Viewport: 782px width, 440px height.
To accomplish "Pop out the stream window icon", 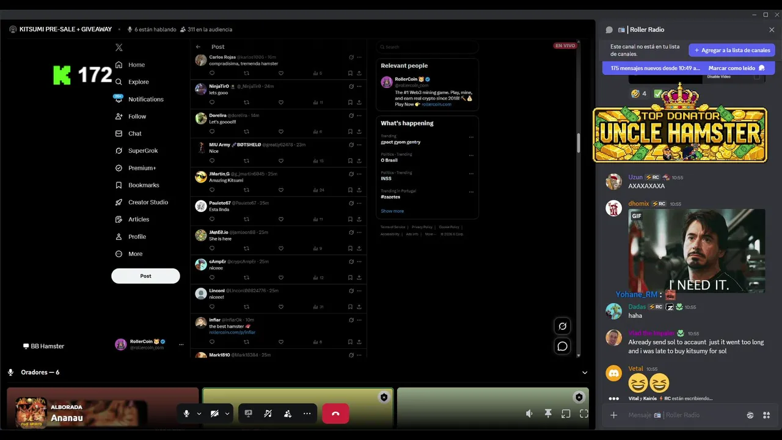I will coord(566,414).
